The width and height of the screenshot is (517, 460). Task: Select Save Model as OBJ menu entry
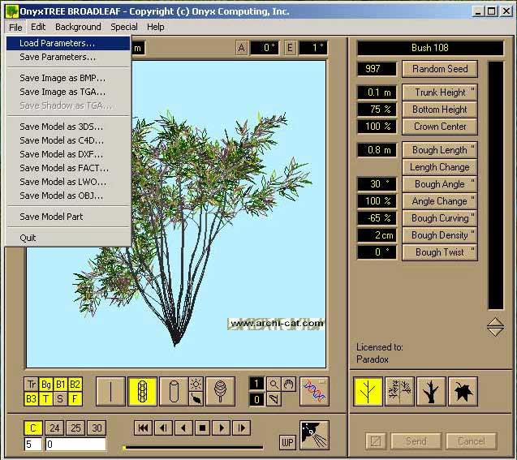click(x=62, y=196)
